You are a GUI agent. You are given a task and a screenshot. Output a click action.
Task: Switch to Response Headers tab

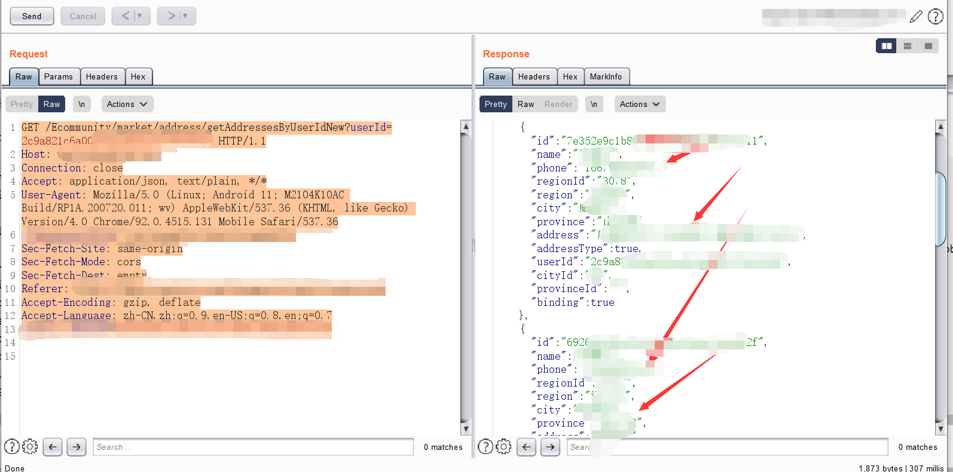coord(534,76)
